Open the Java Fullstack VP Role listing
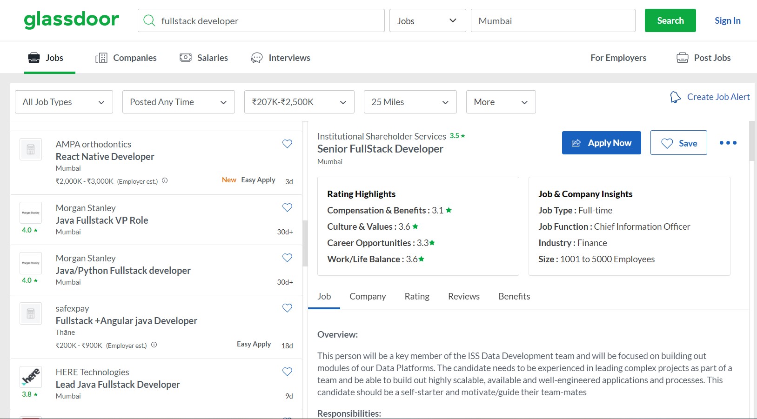 pyautogui.click(x=102, y=220)
